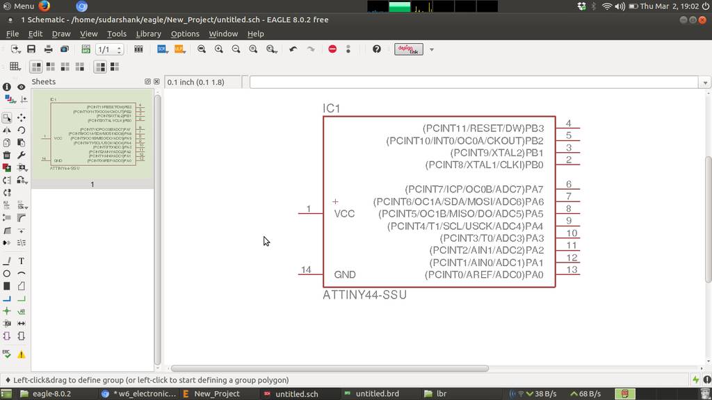Open the File menu
Screen dimensions: 712x400
[13, 33]
